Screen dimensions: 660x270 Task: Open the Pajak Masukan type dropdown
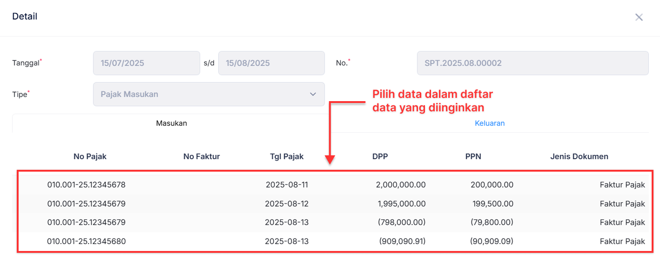(x=209, y=94)
